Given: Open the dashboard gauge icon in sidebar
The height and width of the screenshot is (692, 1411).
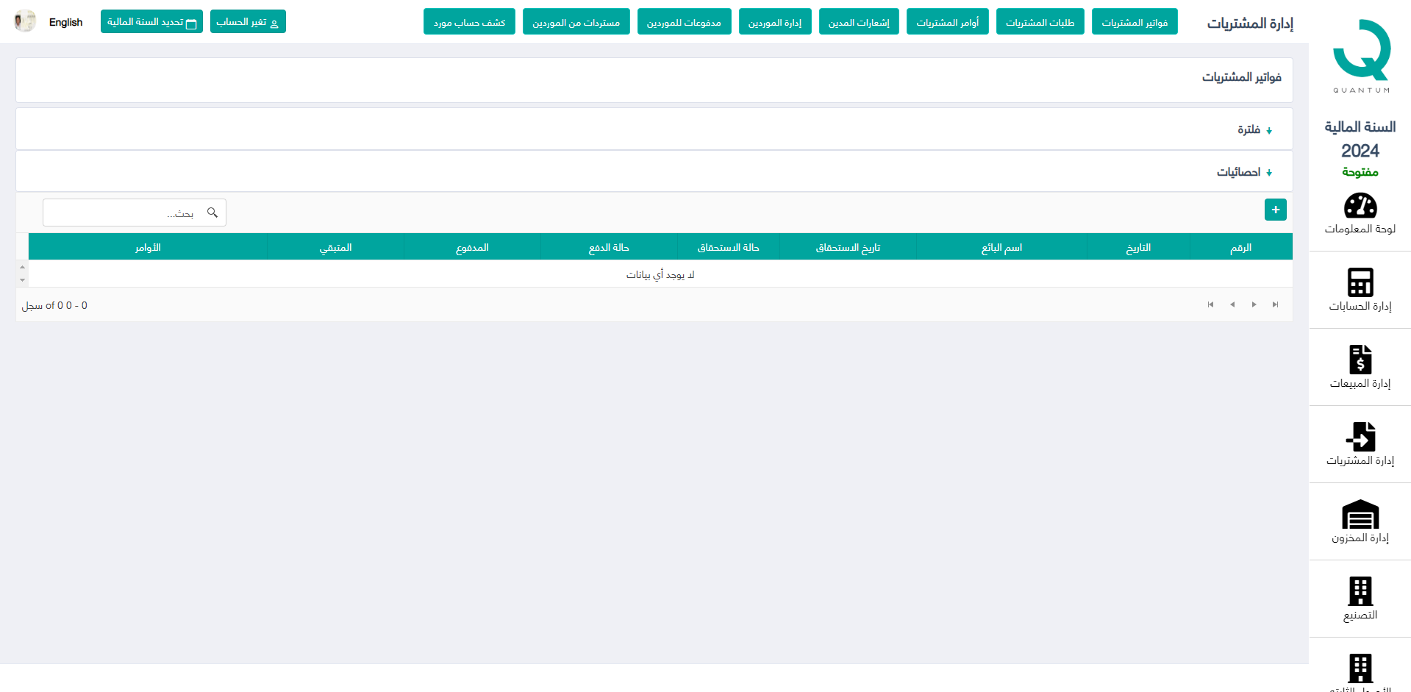Looking at the screenshot, I should (x=1360, y=206).
